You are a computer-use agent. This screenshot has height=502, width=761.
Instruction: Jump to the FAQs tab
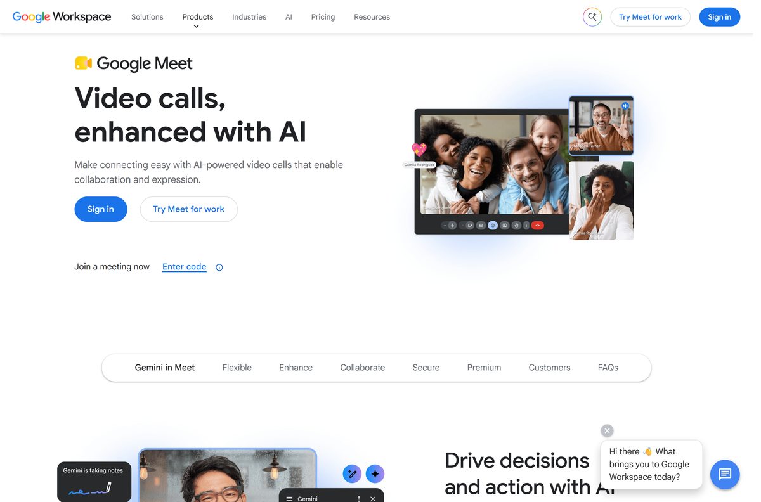tap(608, 368)
